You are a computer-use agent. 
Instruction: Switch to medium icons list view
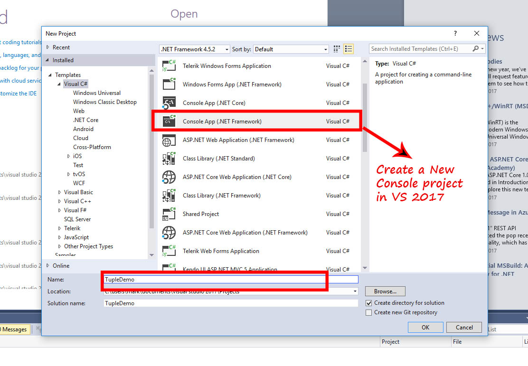coord(349,49)
